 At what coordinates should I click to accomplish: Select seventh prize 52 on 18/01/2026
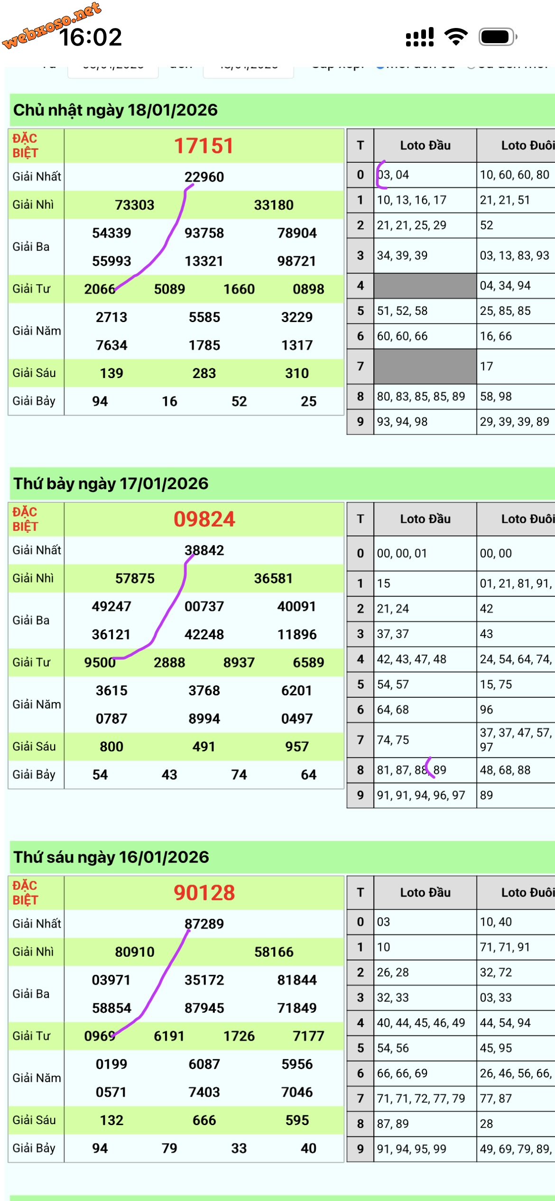tap(239, 401)
